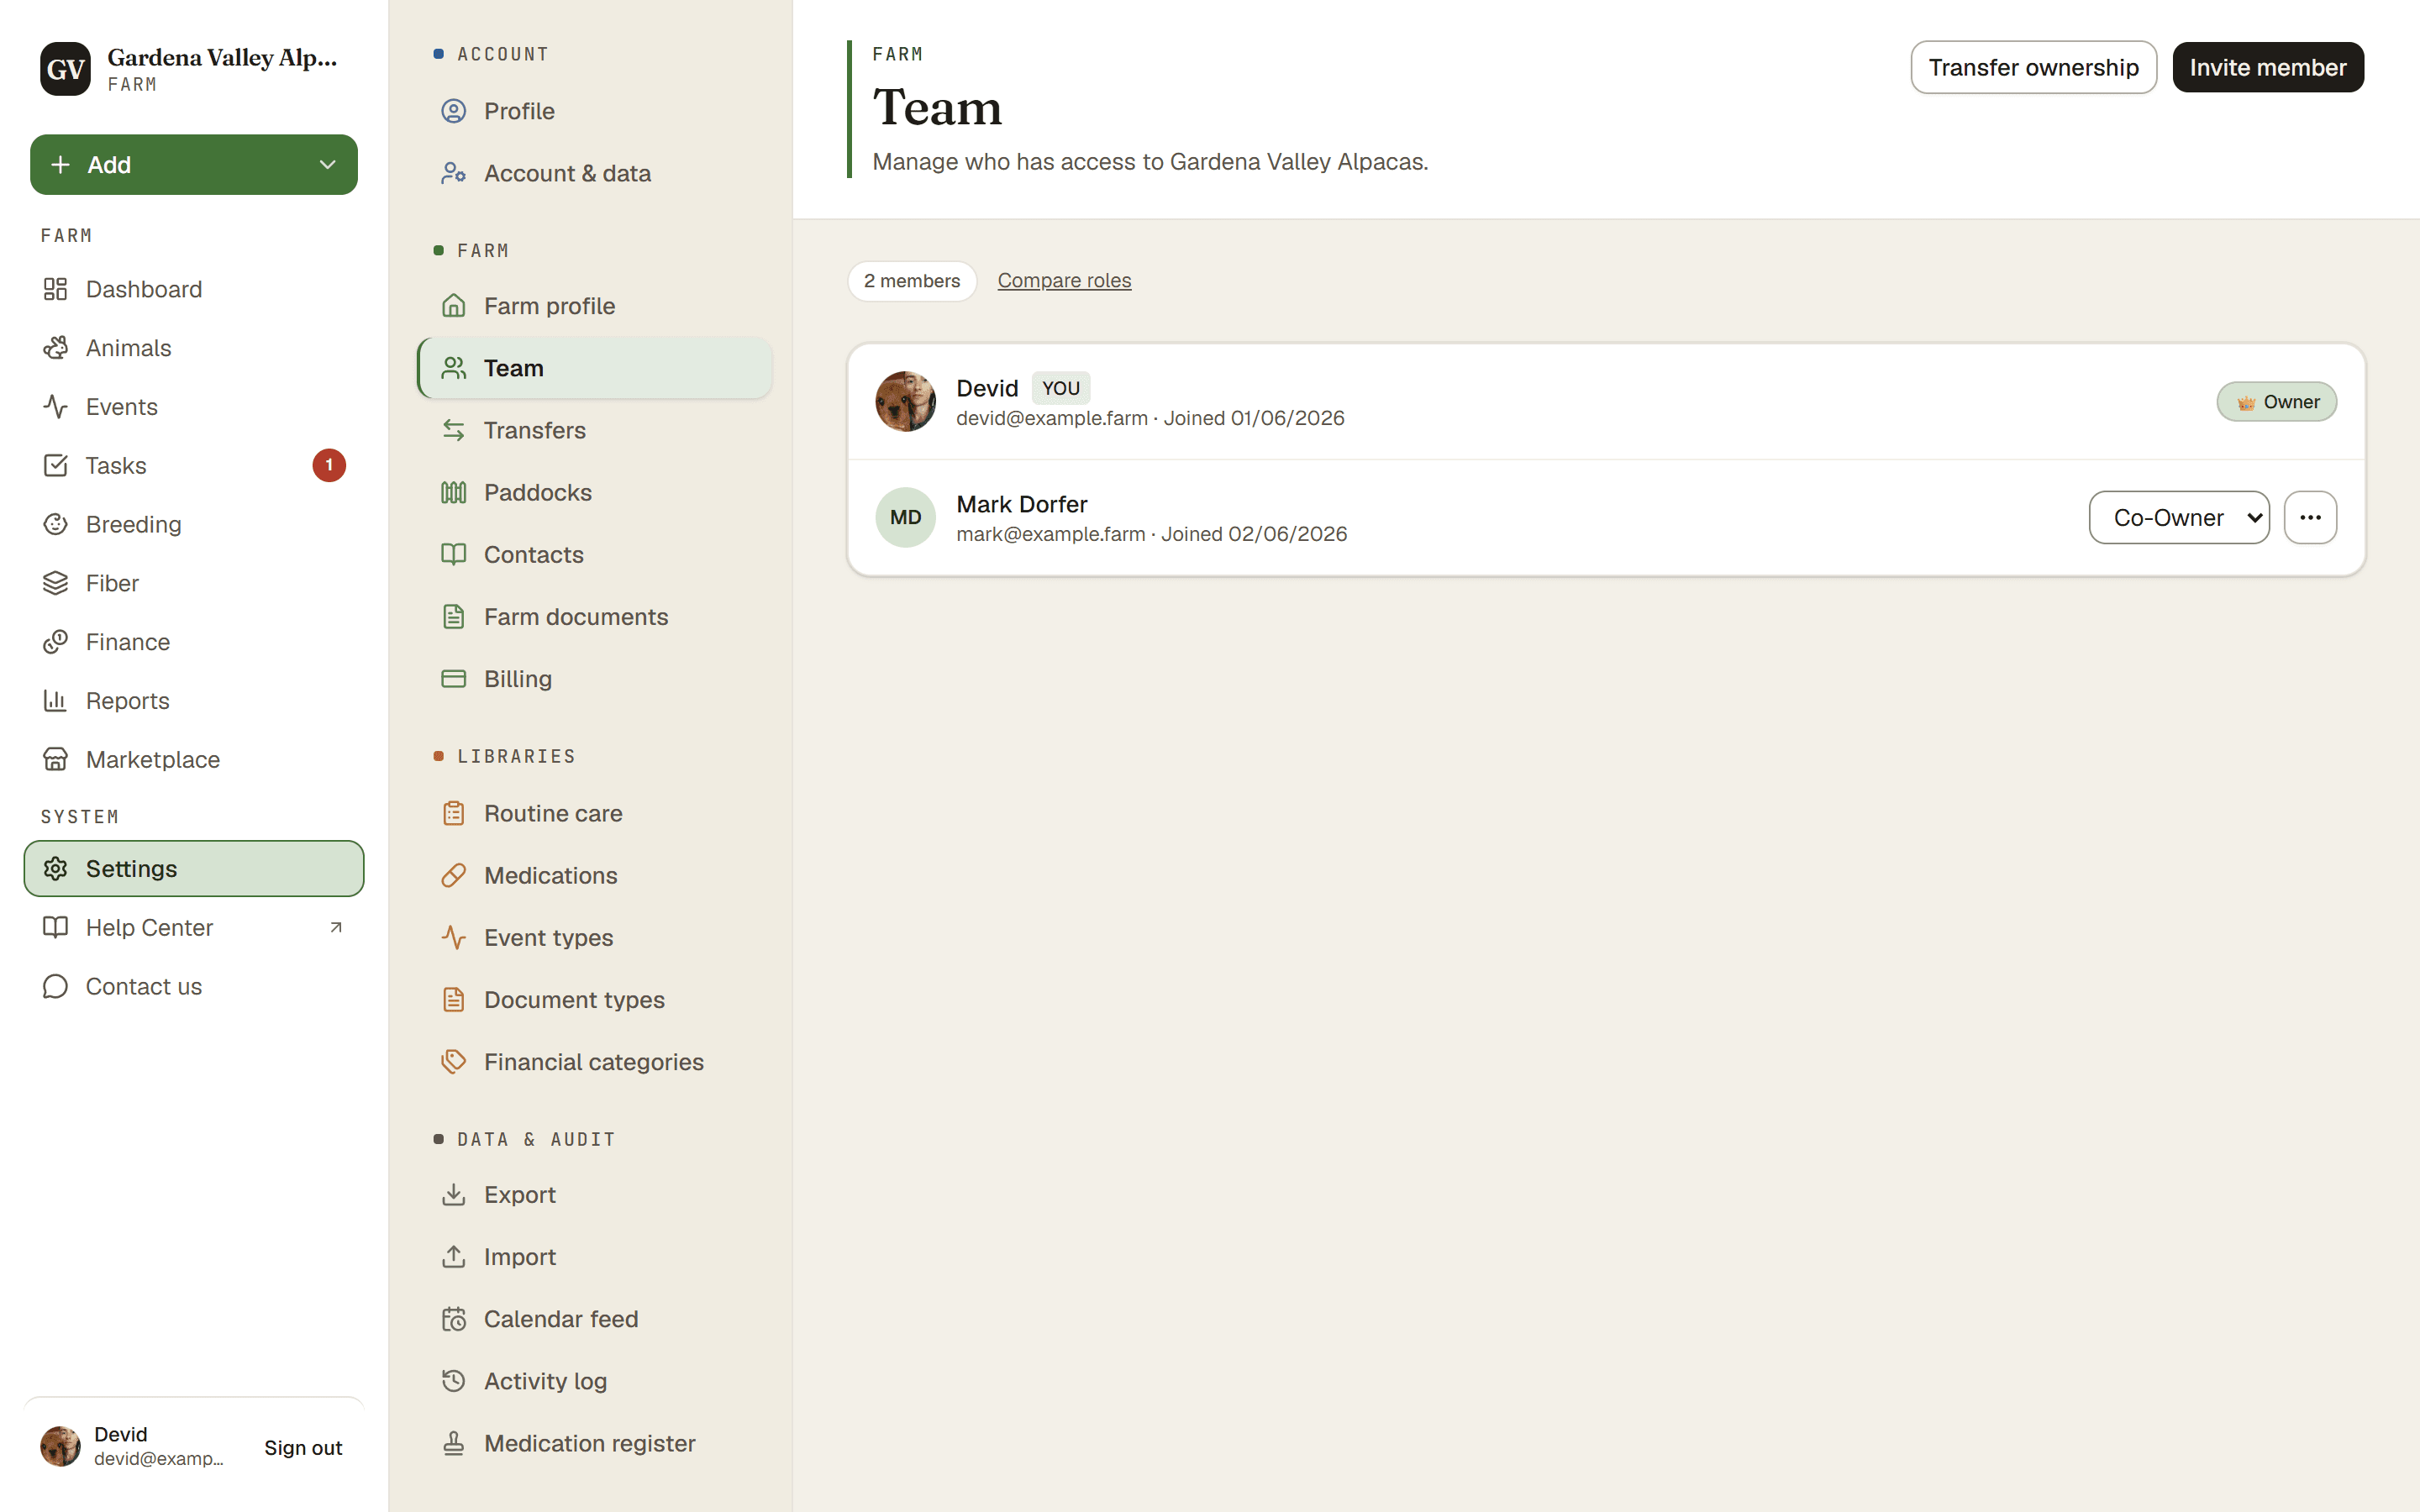Open Contacts settings page
The height and width of the screenshot is (1512, 2420).
tap(594, 554)
